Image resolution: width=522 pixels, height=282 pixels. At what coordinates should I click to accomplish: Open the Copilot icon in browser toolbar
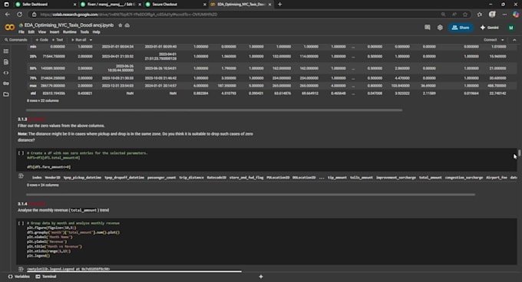click(516, 15)
